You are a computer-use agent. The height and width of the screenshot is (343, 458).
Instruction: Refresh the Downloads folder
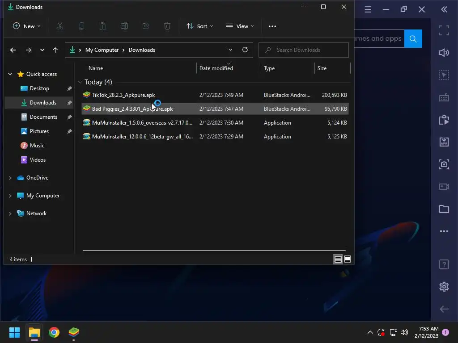(245, 50)
